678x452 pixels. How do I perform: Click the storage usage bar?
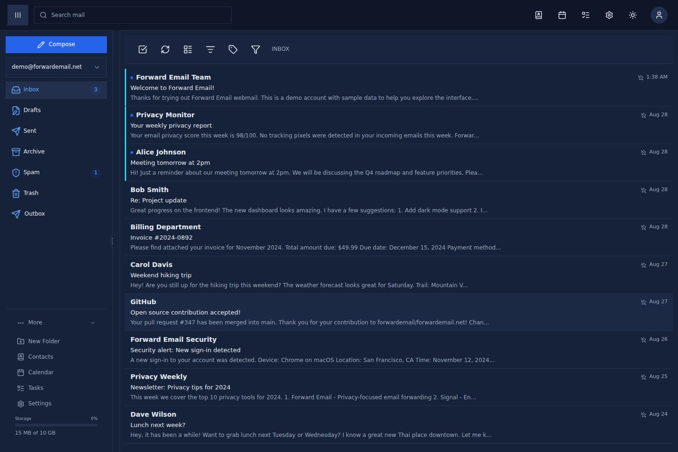tap(56, 425)
